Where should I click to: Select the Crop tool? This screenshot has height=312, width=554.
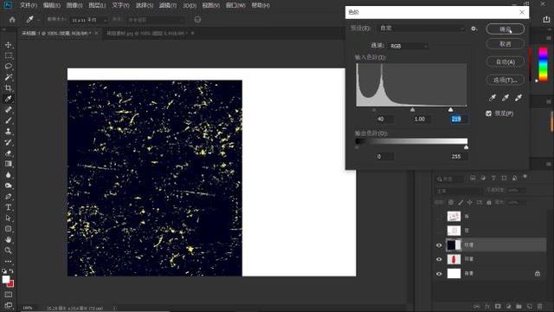pyautogui.click(x=8, y=88)
